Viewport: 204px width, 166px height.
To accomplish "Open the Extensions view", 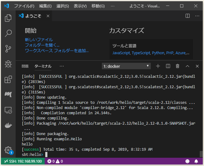I will [x=8, y=79].
